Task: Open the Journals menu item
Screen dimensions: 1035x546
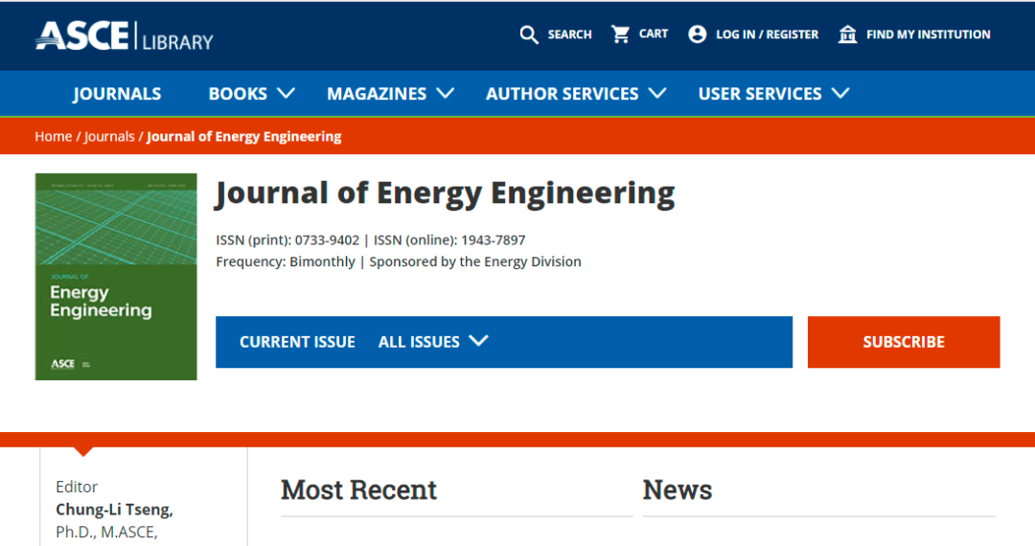Action: (x=117, y=94)
